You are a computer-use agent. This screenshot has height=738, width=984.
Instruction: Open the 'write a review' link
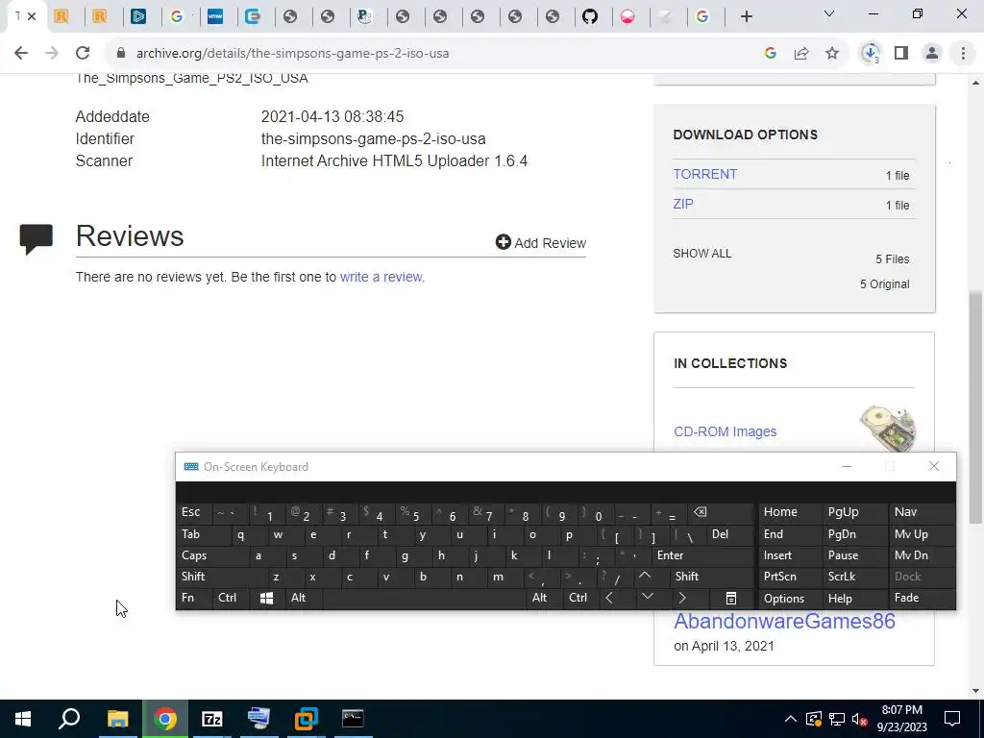[381, 277]
